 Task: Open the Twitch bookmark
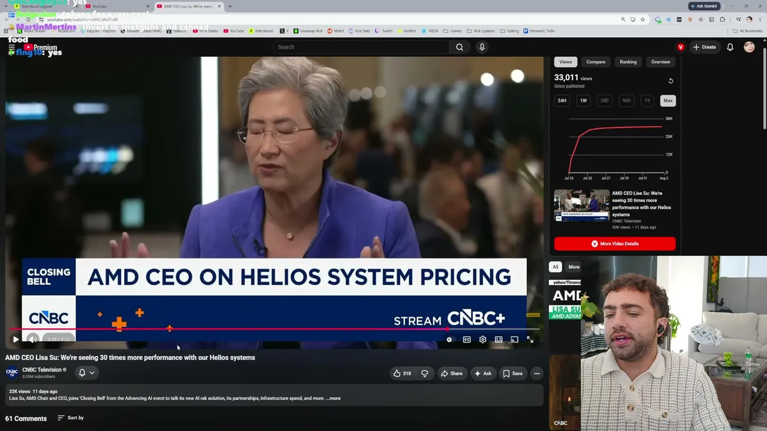coord(384,31)
